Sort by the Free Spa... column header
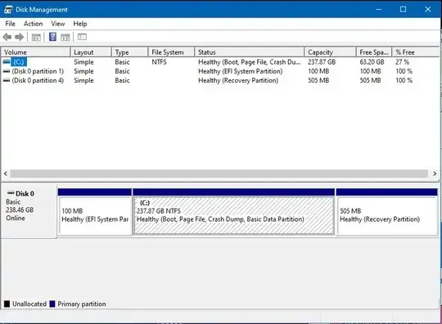 374,52
